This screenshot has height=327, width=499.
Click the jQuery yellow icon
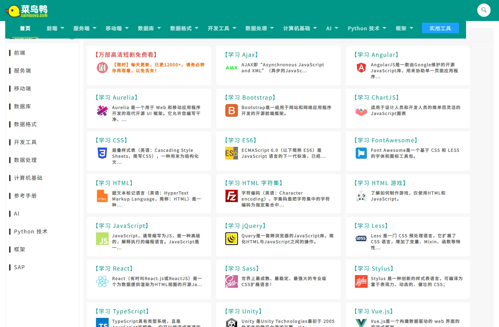pos(231,239)
